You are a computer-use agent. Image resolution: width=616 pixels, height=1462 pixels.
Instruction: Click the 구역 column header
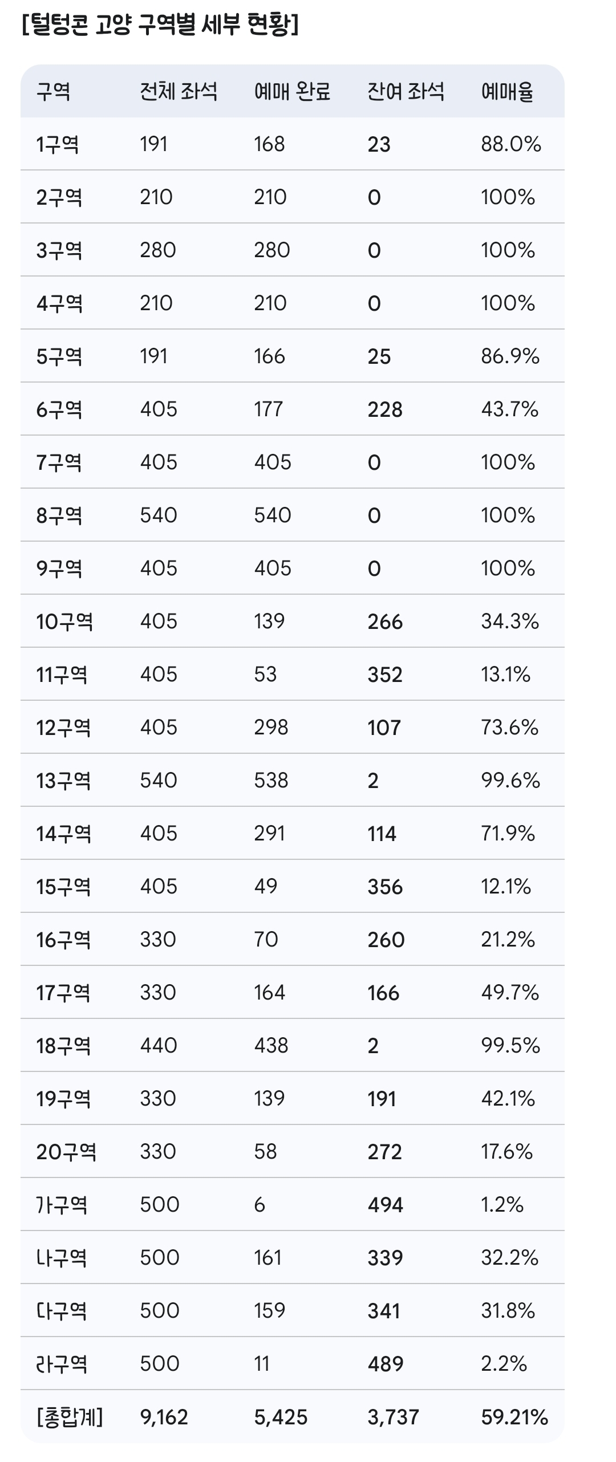(53, 91)
